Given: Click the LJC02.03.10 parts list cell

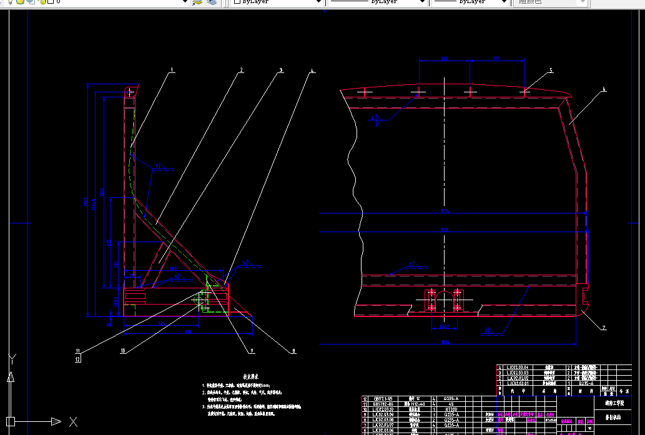Looking at the screenshot, I should coord(383,409).
